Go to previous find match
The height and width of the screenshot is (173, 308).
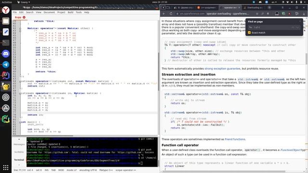(x=293, y=27)
